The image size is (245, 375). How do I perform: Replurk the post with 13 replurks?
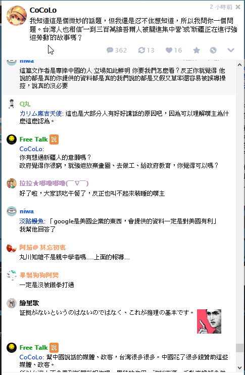146,50
